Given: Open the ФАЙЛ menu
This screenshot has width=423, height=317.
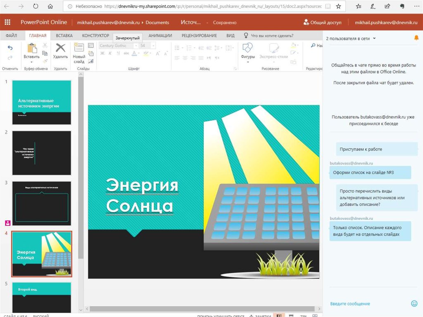Looking at the screenshot, I should point(11,36).
